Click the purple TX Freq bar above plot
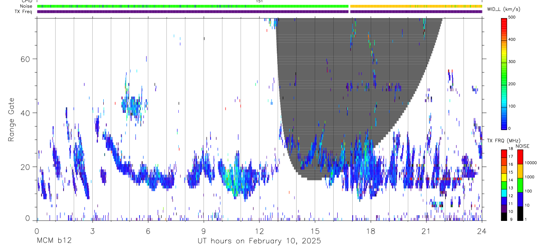 point(260,11)
